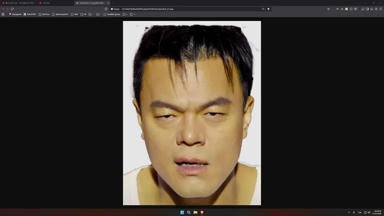Expand the Null bookmark folder
384x216 pixels.
(74, 14)
